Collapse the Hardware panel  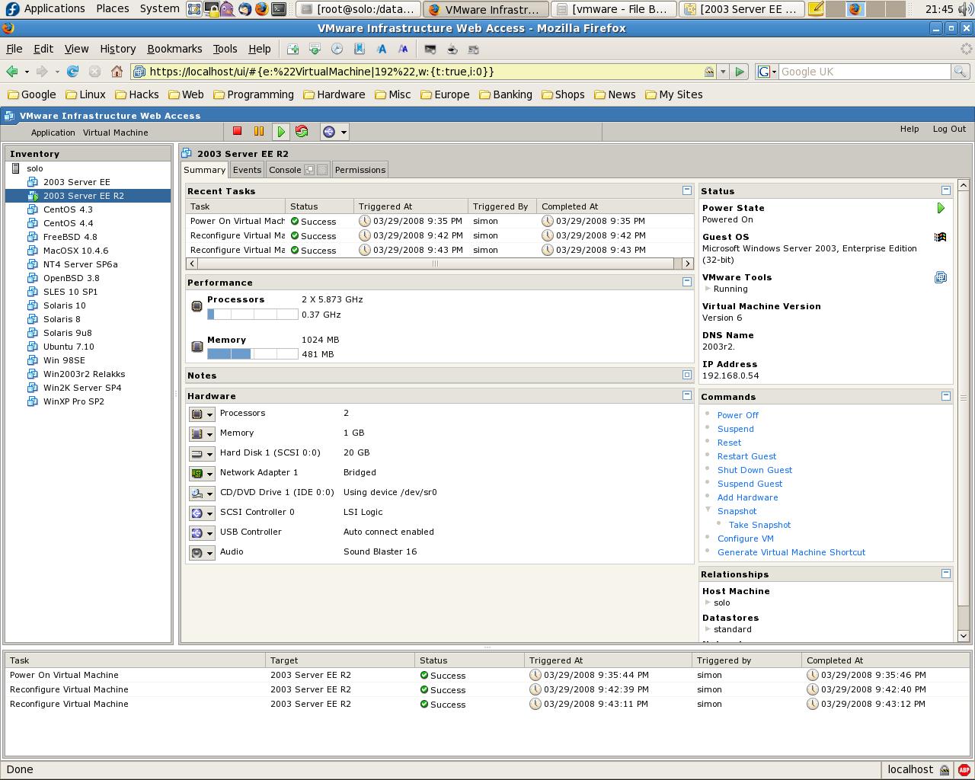click(686, 395)
